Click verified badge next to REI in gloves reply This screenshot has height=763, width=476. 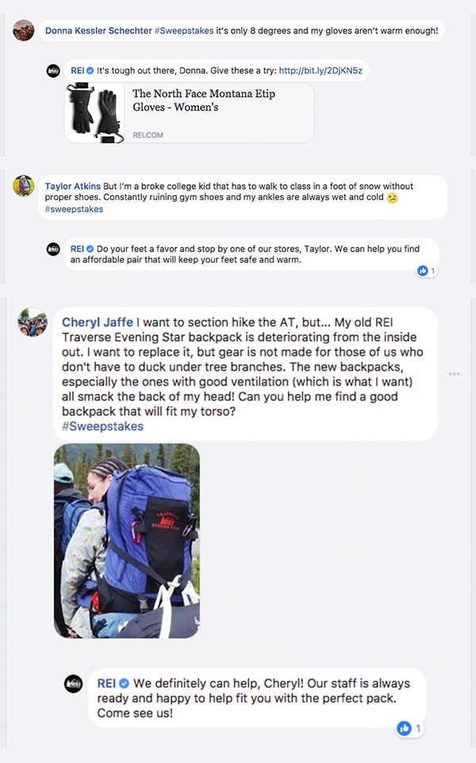pyautogui.click(x=90, y=71)
